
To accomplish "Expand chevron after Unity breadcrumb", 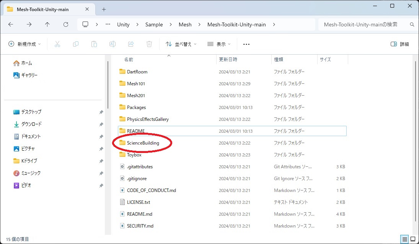I will point(137,24).
